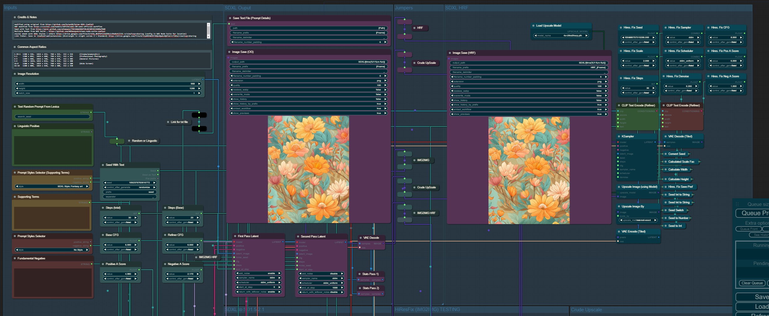The image size is (769, 316).
Task: Open the SDXL Style: Fantasy art style dropdown
Action: click(52, 186)
